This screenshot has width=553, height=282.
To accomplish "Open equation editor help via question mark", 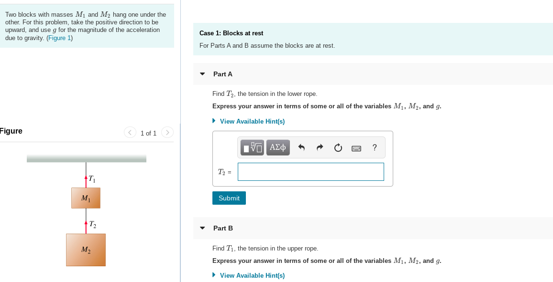I will pyautogui.click(x=374, y=147).
